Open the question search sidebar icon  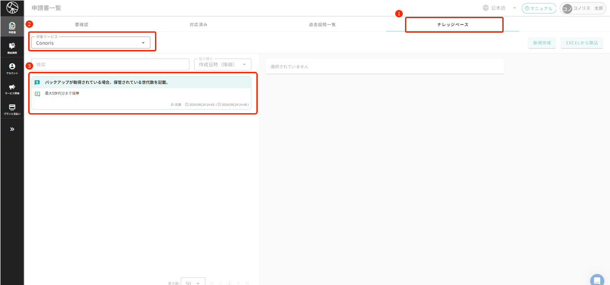(x=12, y=48)
